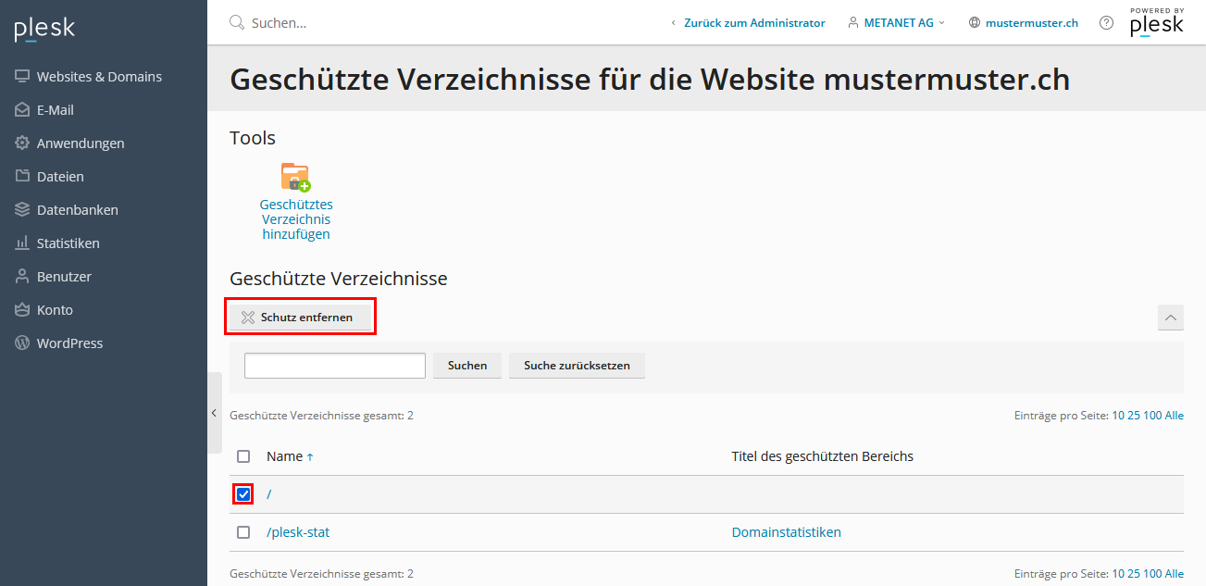Click the Schutz entfernen button
Screen dimensions: 1206x586
pyautogui.click(x=298, y=318)
